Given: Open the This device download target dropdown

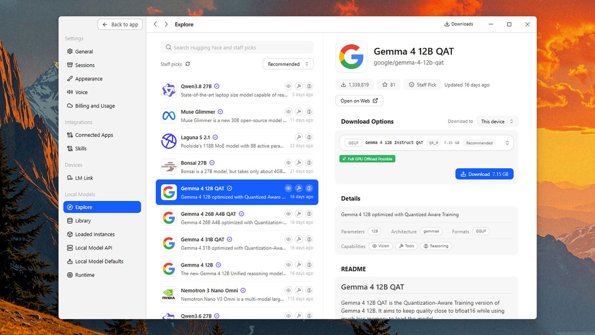Looking at the screenshot, I should tap(497, 121).
